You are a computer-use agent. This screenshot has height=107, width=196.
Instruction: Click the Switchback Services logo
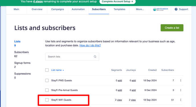point(161,9)
